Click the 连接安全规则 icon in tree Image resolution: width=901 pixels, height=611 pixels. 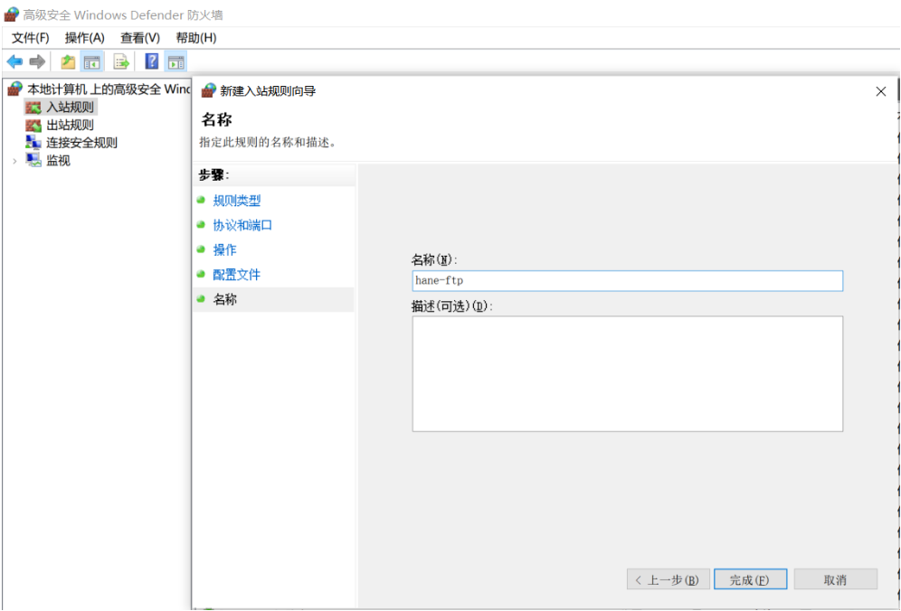[x=33, y=143]
